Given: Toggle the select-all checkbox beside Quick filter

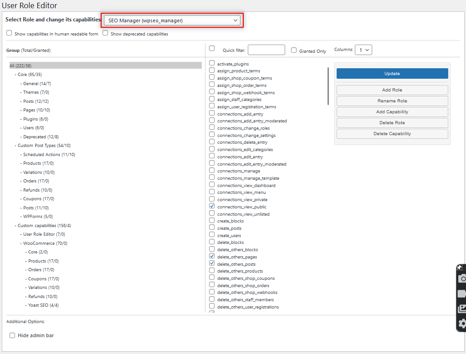Looking at the screenshot, I should (x=212, y=48).
